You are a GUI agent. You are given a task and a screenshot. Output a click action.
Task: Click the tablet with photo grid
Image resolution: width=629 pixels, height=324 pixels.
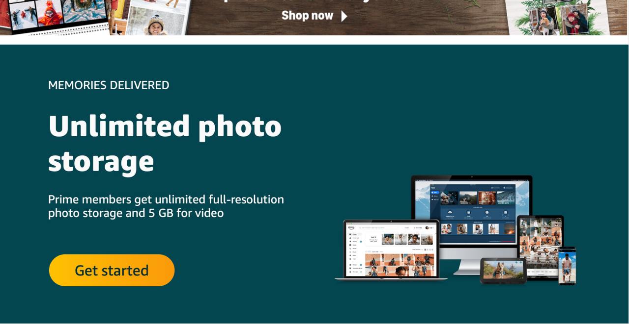(x=541, y=248)
